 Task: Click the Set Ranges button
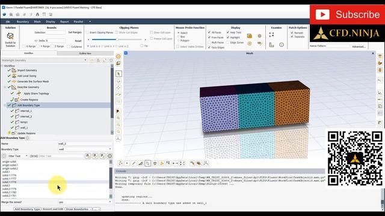coord(75,32)
